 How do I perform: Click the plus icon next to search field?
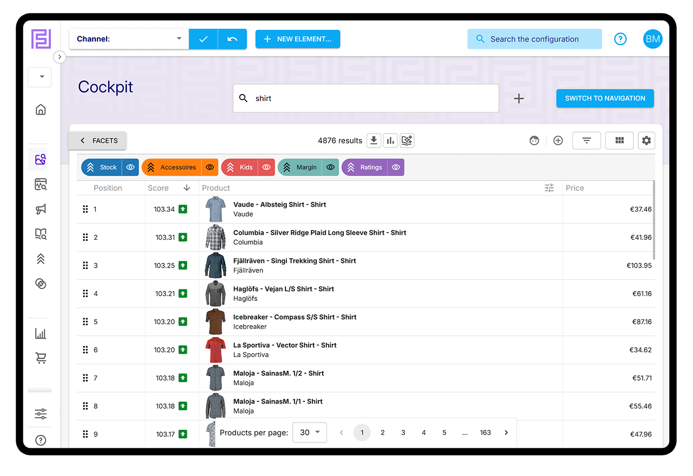coord(519,98)
